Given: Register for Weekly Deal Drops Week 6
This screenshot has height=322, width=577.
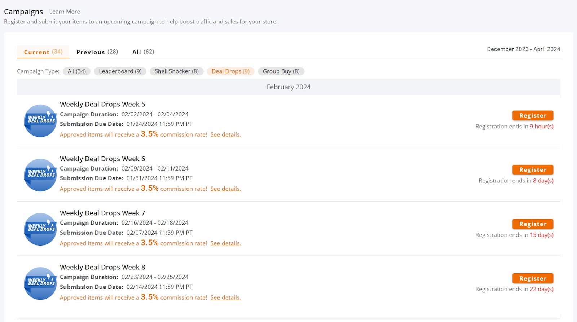Looking at the screenshot, I should pyautogui.click(x=533, y=169).
